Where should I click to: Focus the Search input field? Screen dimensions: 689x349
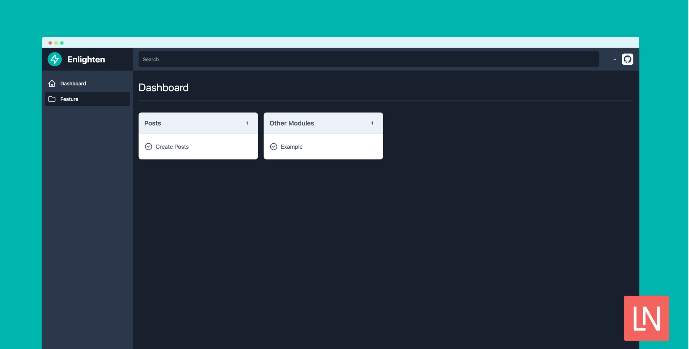click(x=368, y=59)
